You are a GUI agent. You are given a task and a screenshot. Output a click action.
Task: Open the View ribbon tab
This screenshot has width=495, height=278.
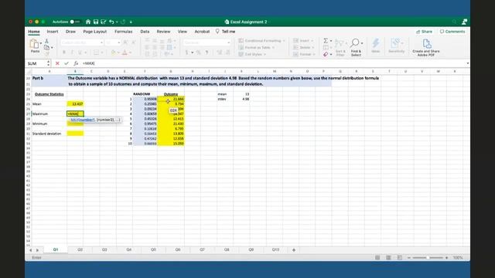(183, 32)
